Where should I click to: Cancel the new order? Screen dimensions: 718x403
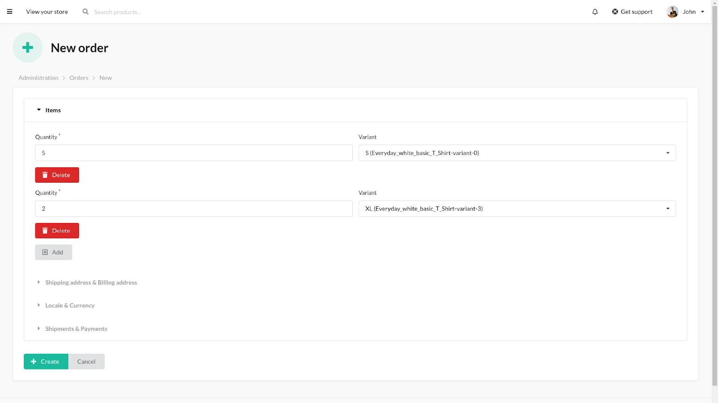click(86, 361)
